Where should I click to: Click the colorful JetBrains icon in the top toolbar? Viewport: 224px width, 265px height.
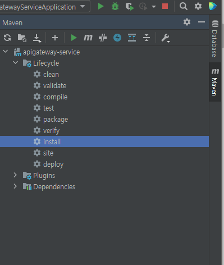point(213,6)
